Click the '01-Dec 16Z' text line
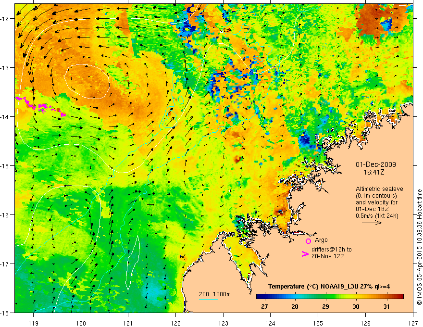 coord(373,209)
